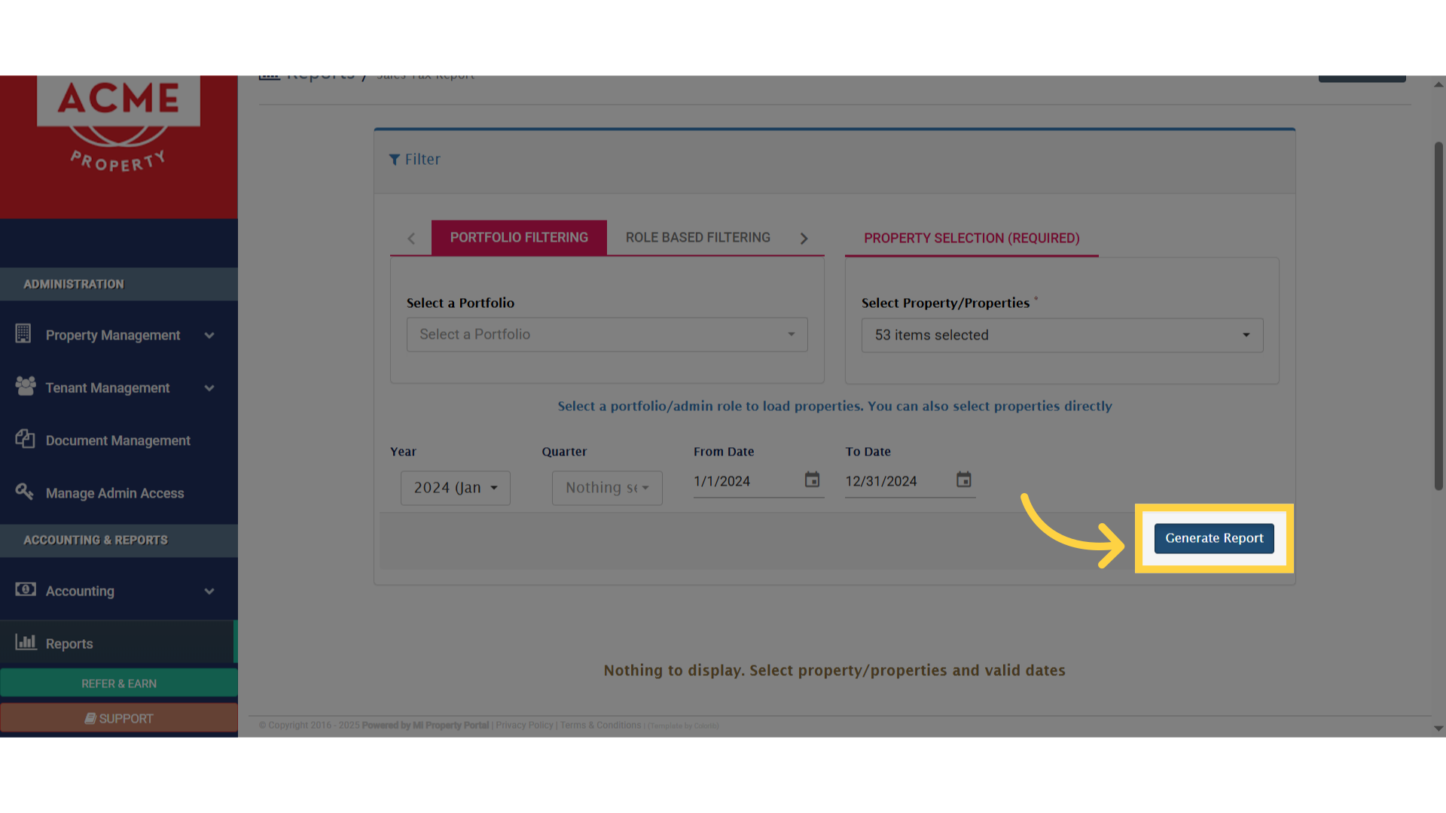Click the ACME Property logo
Viewport: 1446px width, 813px height.
119,125
